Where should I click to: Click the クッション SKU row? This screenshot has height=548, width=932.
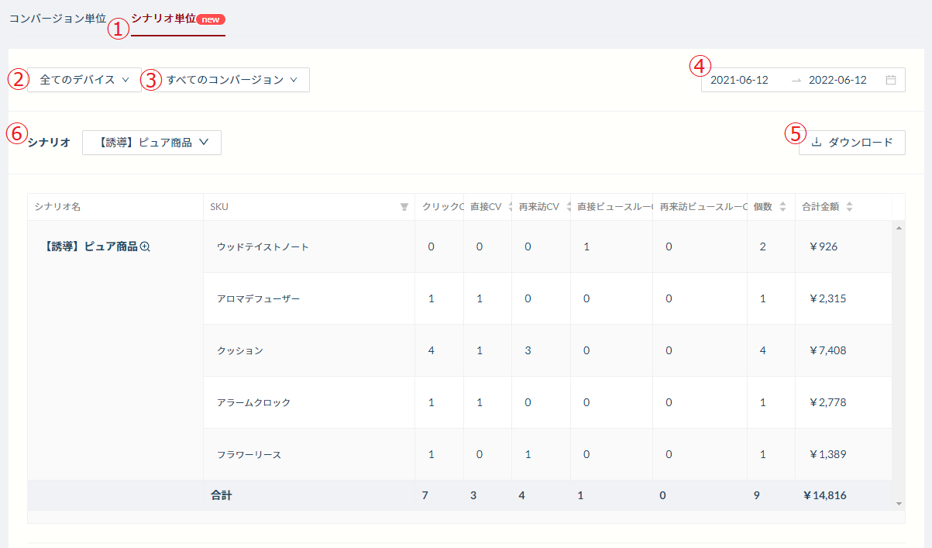coord(240,350)
